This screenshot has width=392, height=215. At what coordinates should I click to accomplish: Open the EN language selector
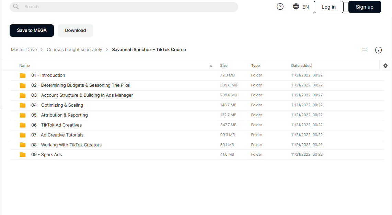tap(305, 7)
